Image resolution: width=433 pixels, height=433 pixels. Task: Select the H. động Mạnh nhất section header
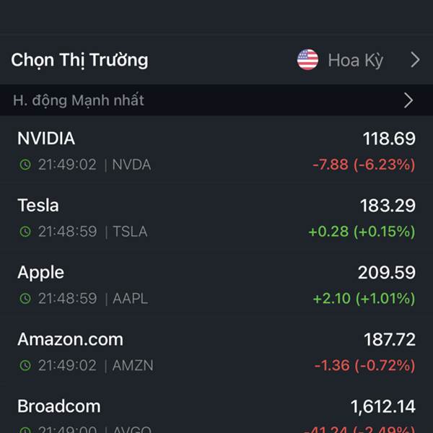(x=216, y=100)
